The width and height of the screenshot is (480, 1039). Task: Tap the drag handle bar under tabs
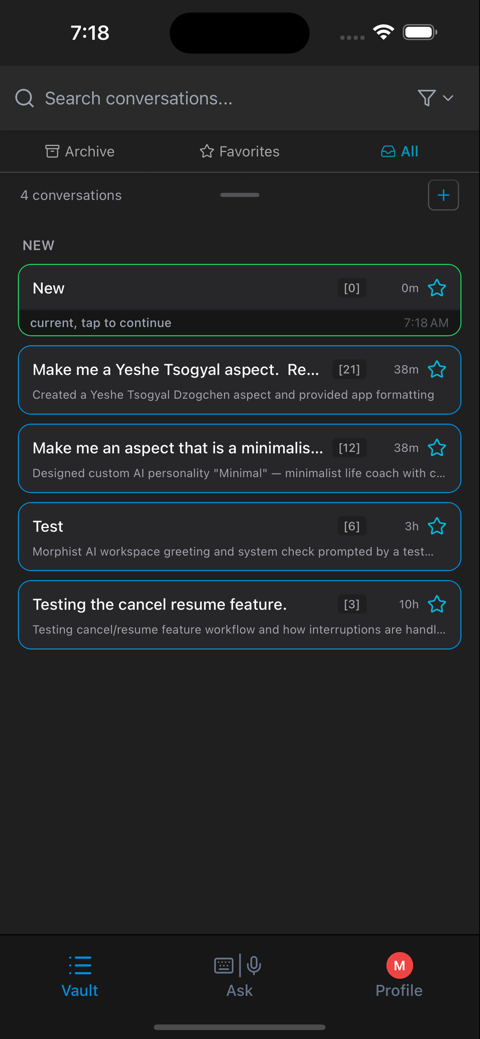click(240, 195)
